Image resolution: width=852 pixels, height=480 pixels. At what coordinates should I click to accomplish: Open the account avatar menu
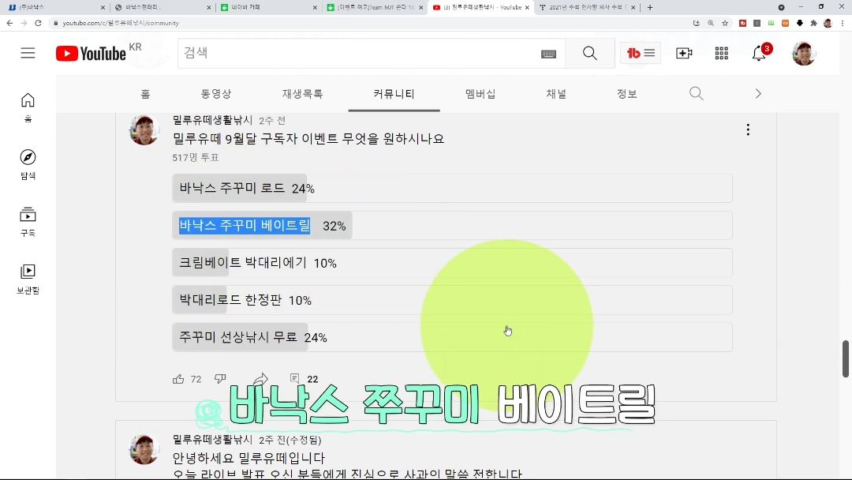[803, 53]
